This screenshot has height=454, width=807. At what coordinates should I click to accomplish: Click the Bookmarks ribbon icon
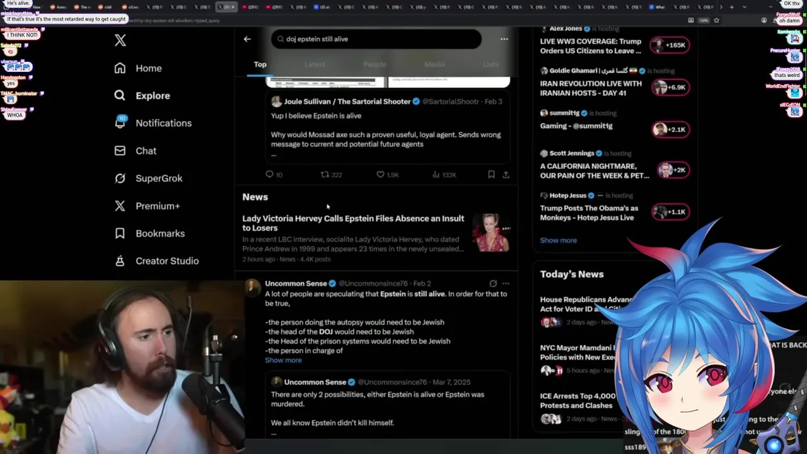click(x=120, y=233)
